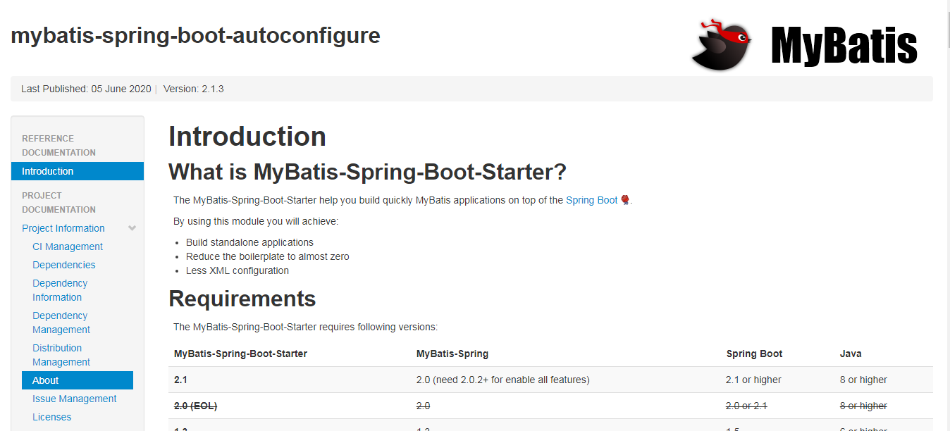Image resolution: width=950 pixels, height=431 pixels.
Task: Open Distribution Management in sidebar
Action: [x=61, y=355]
